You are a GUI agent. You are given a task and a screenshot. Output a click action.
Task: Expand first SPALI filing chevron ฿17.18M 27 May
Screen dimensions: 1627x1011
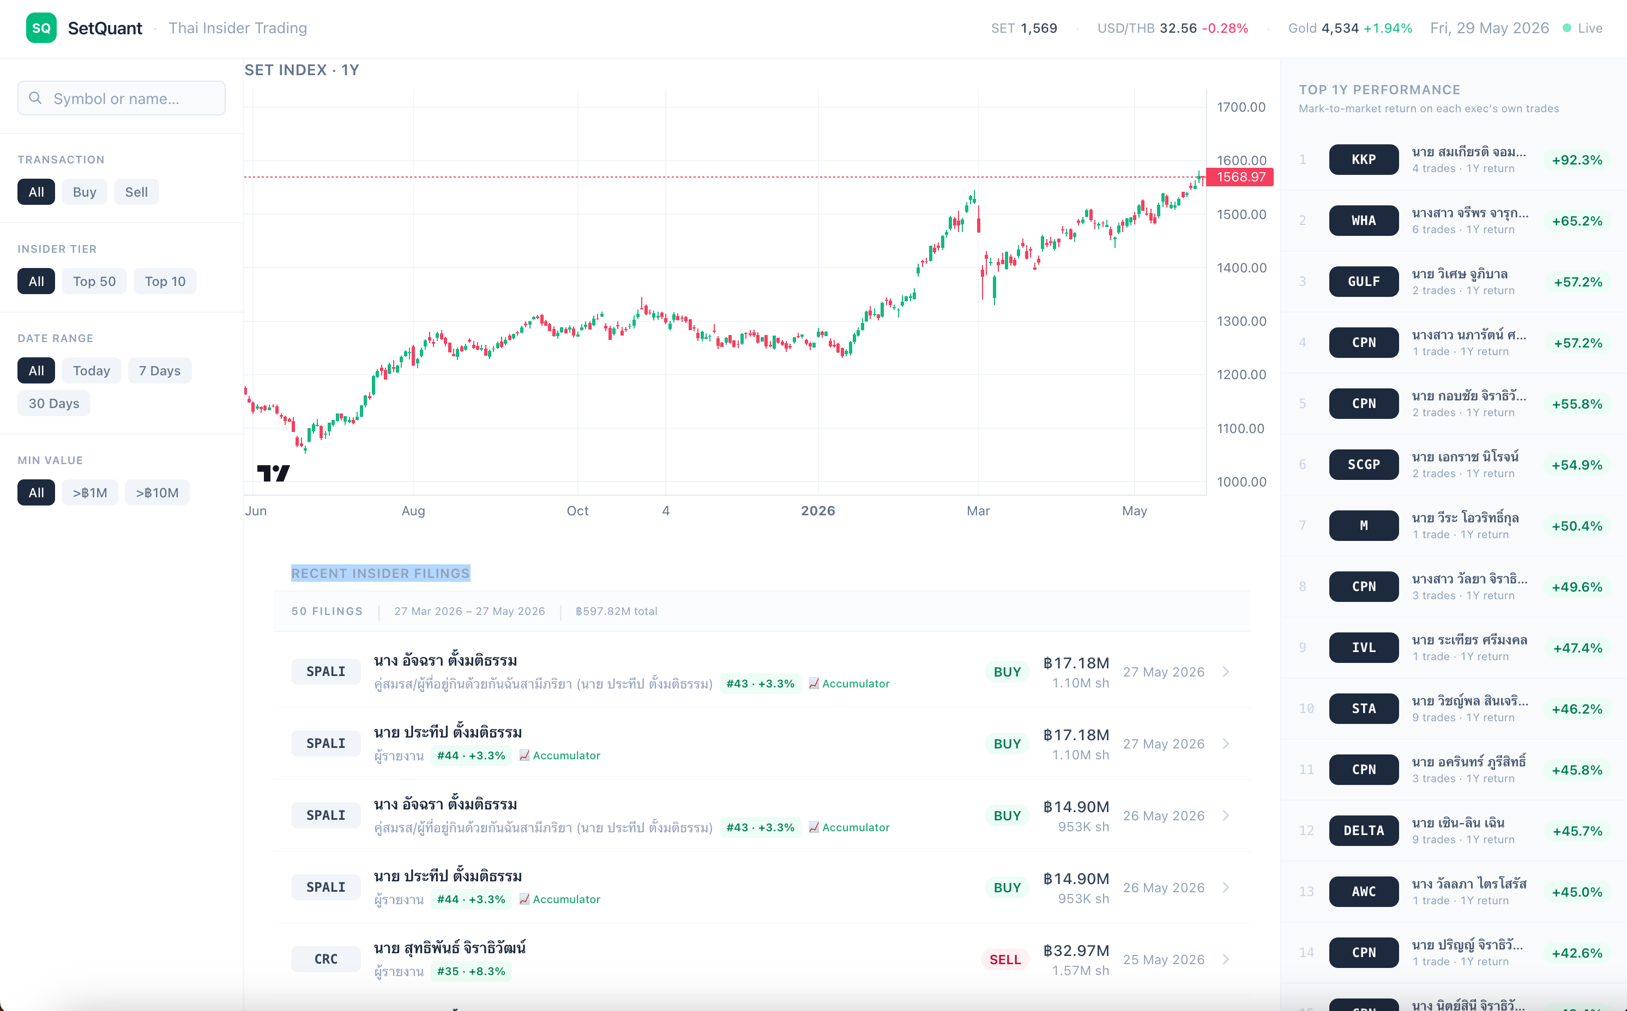tap(1226, 672)
